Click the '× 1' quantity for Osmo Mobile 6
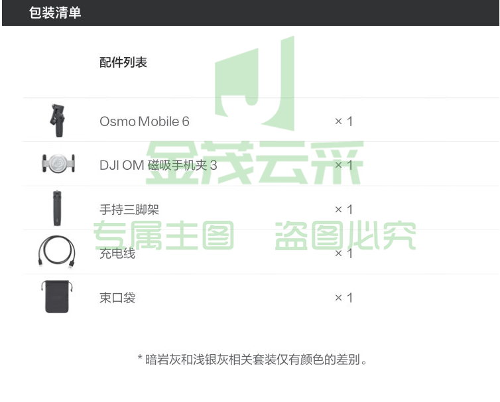 point(344,121)
